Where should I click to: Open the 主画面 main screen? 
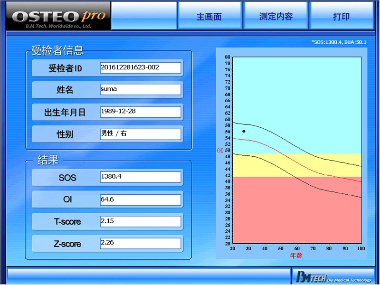coord(209,16)
